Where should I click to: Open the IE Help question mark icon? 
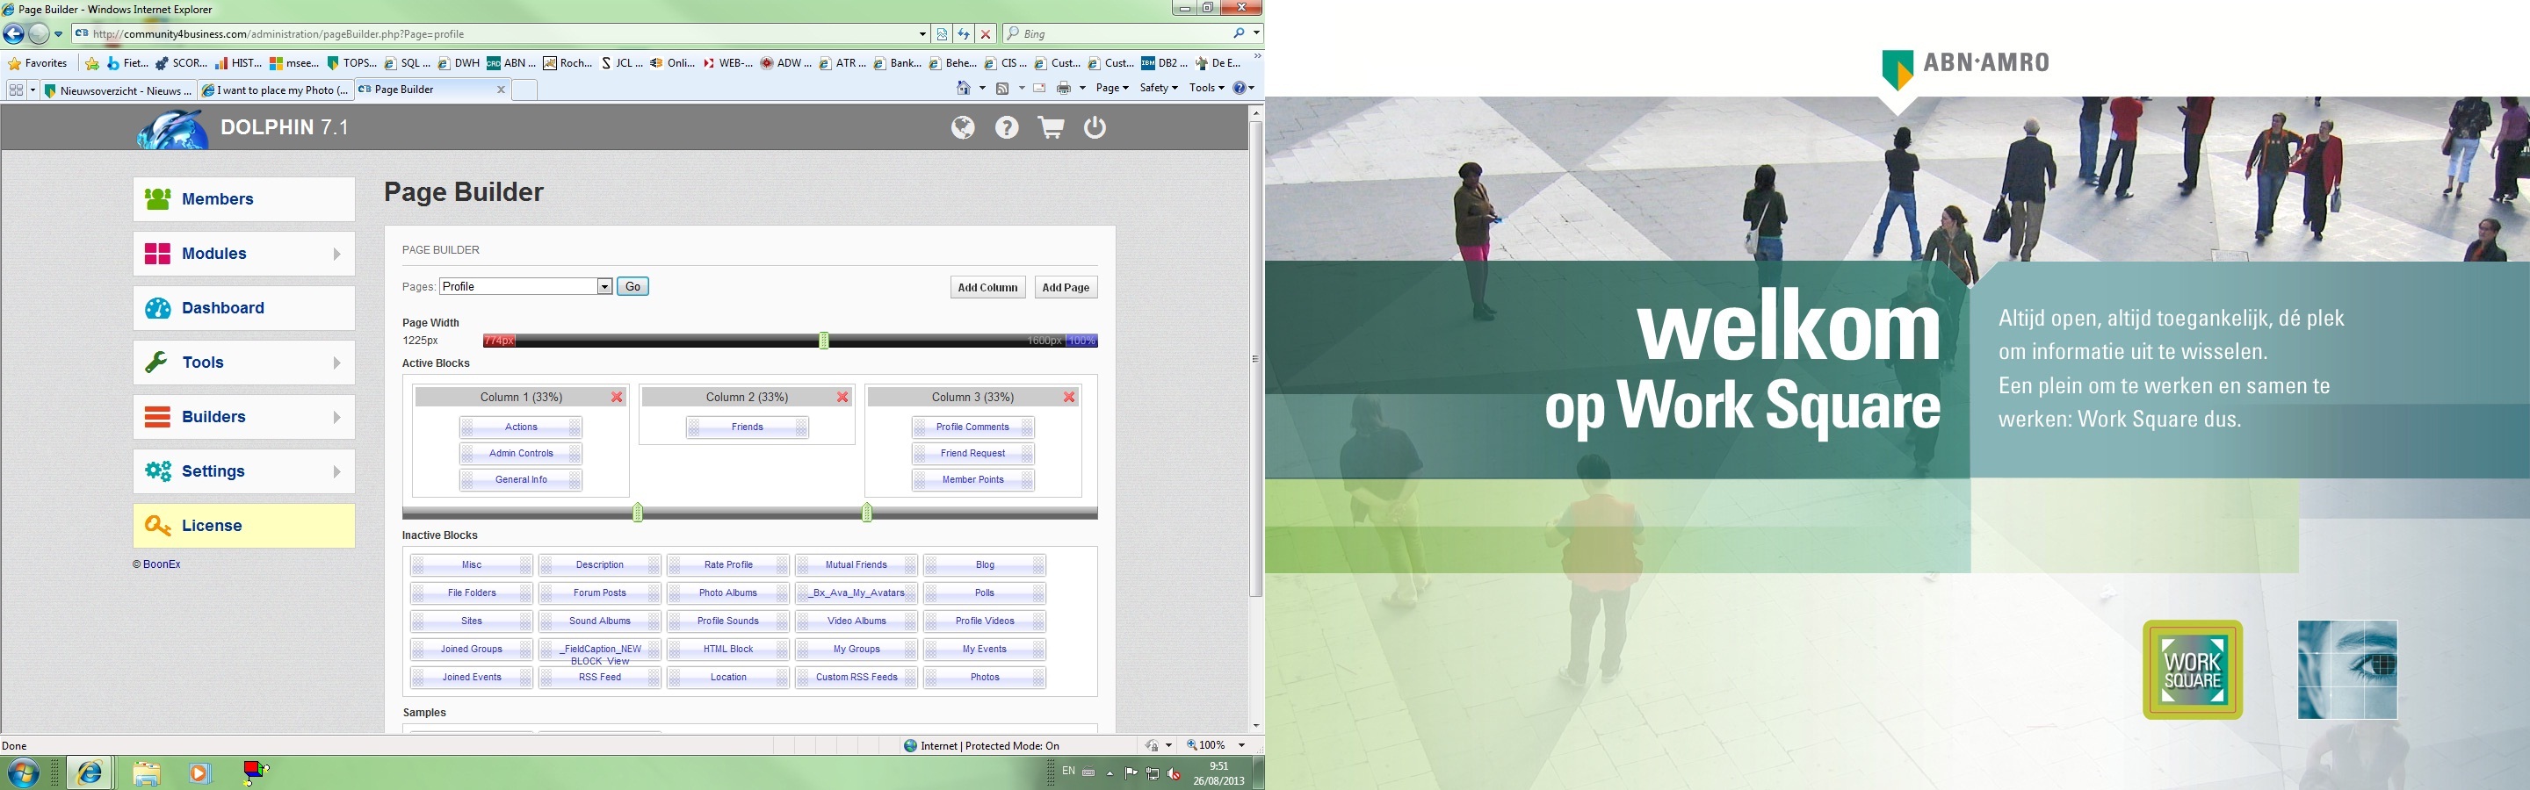click(1240, 89)
